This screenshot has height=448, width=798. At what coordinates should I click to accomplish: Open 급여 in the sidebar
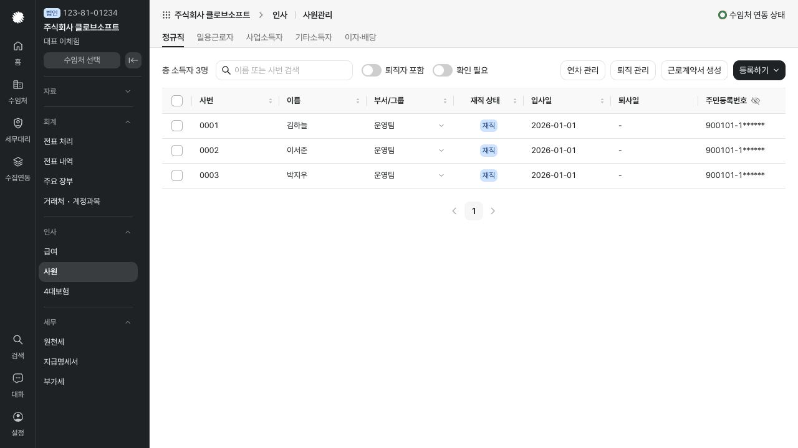click(x=88, y=252)
